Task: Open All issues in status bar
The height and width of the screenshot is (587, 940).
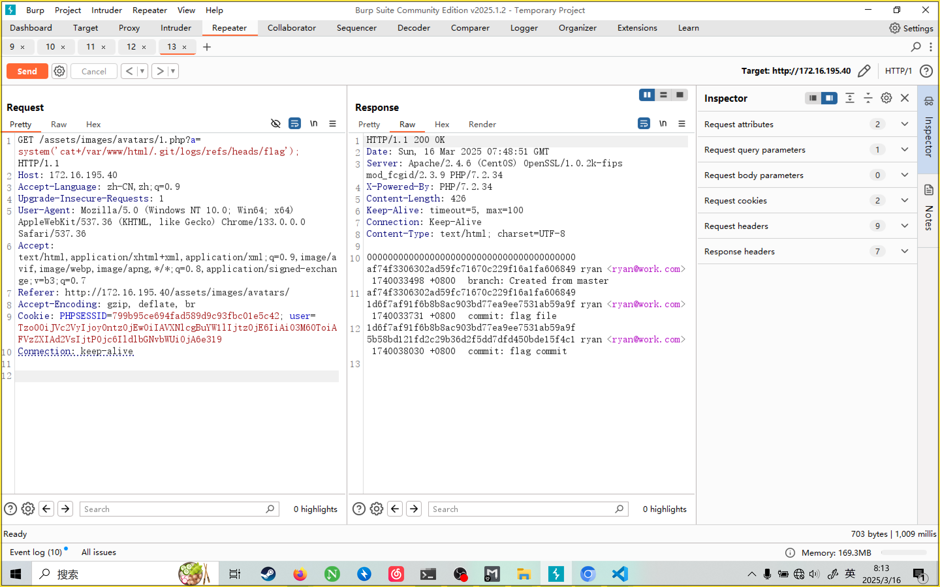Action: [x=99, y=552]
